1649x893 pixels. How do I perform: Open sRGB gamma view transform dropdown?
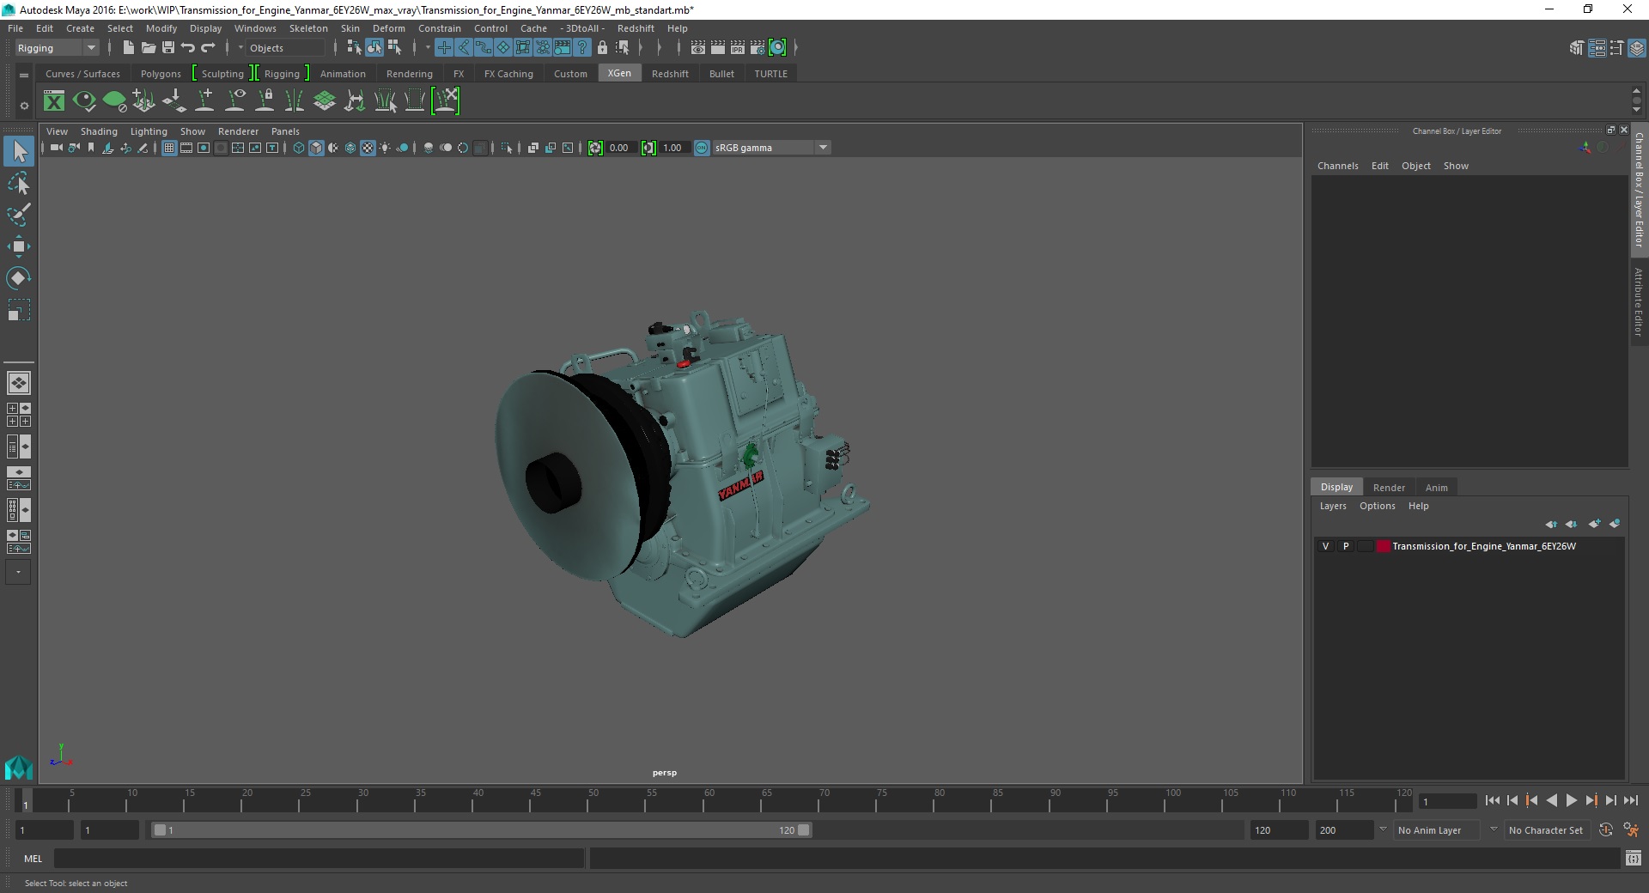pyautogui.click(x=770, y=148)
